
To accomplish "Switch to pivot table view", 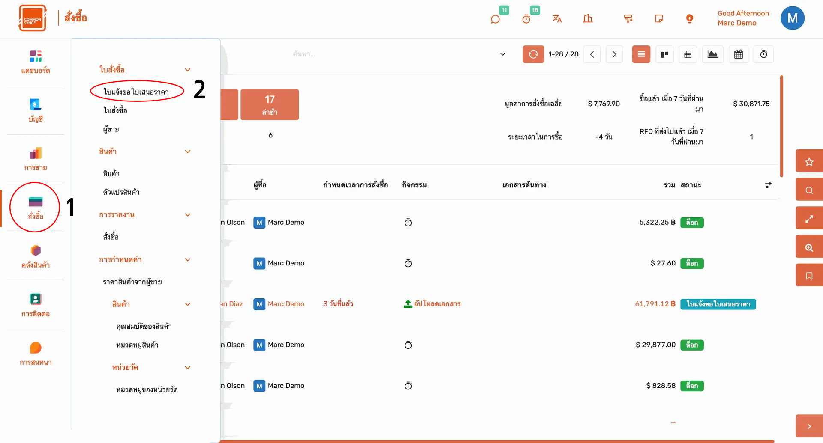I will click(x=688, y=54).
